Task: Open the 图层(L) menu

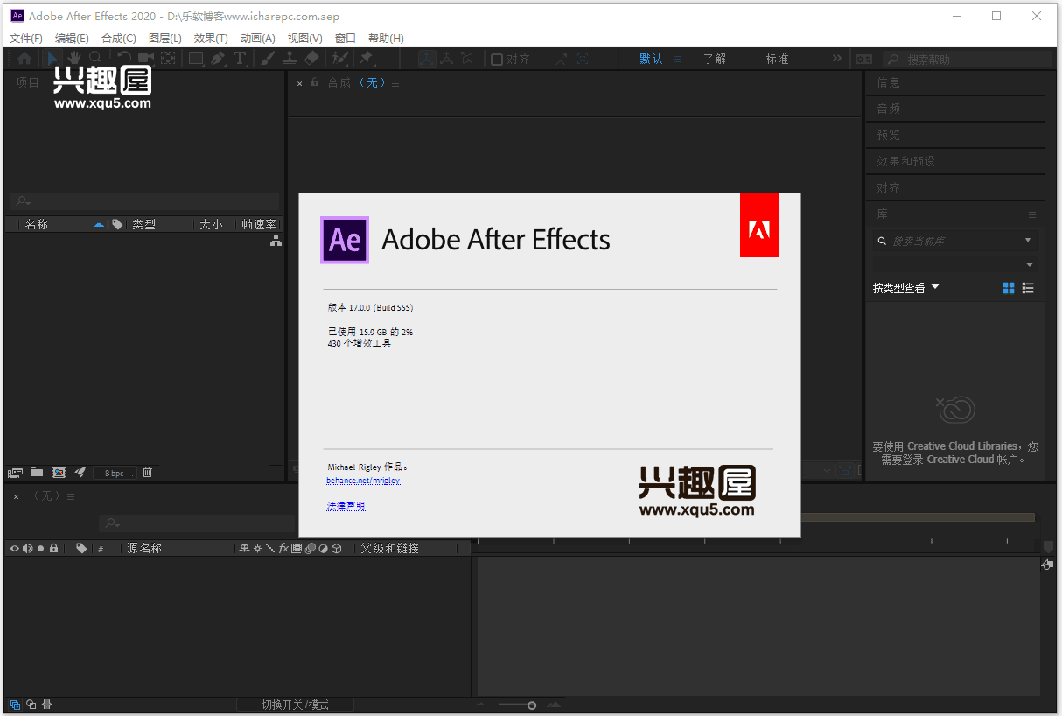Action: (165, 39)
